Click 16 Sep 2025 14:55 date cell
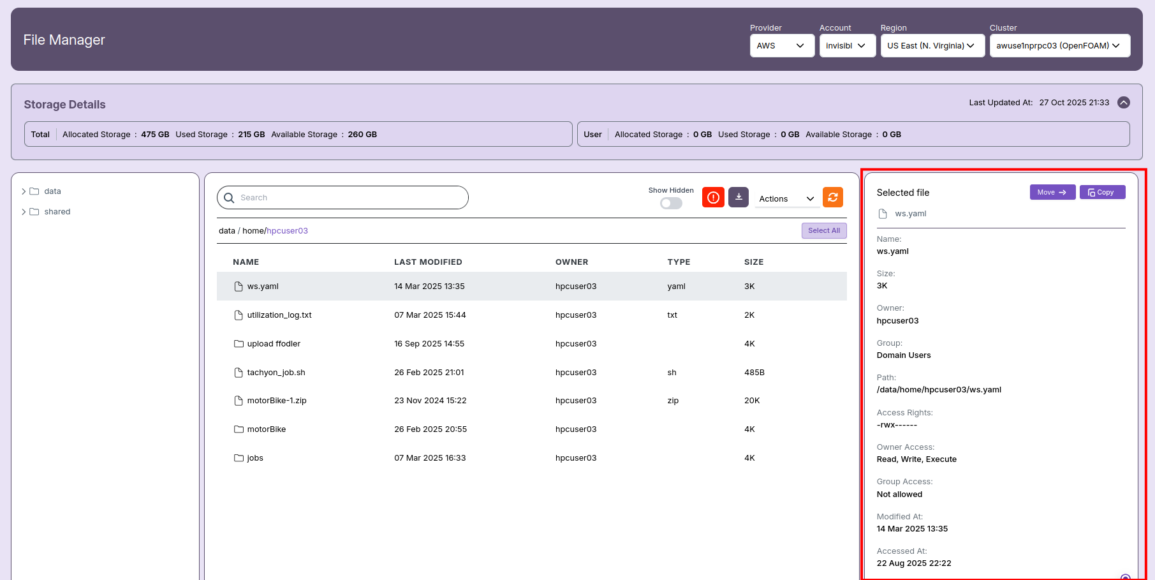1155x580 pixels. pos(429,344)
